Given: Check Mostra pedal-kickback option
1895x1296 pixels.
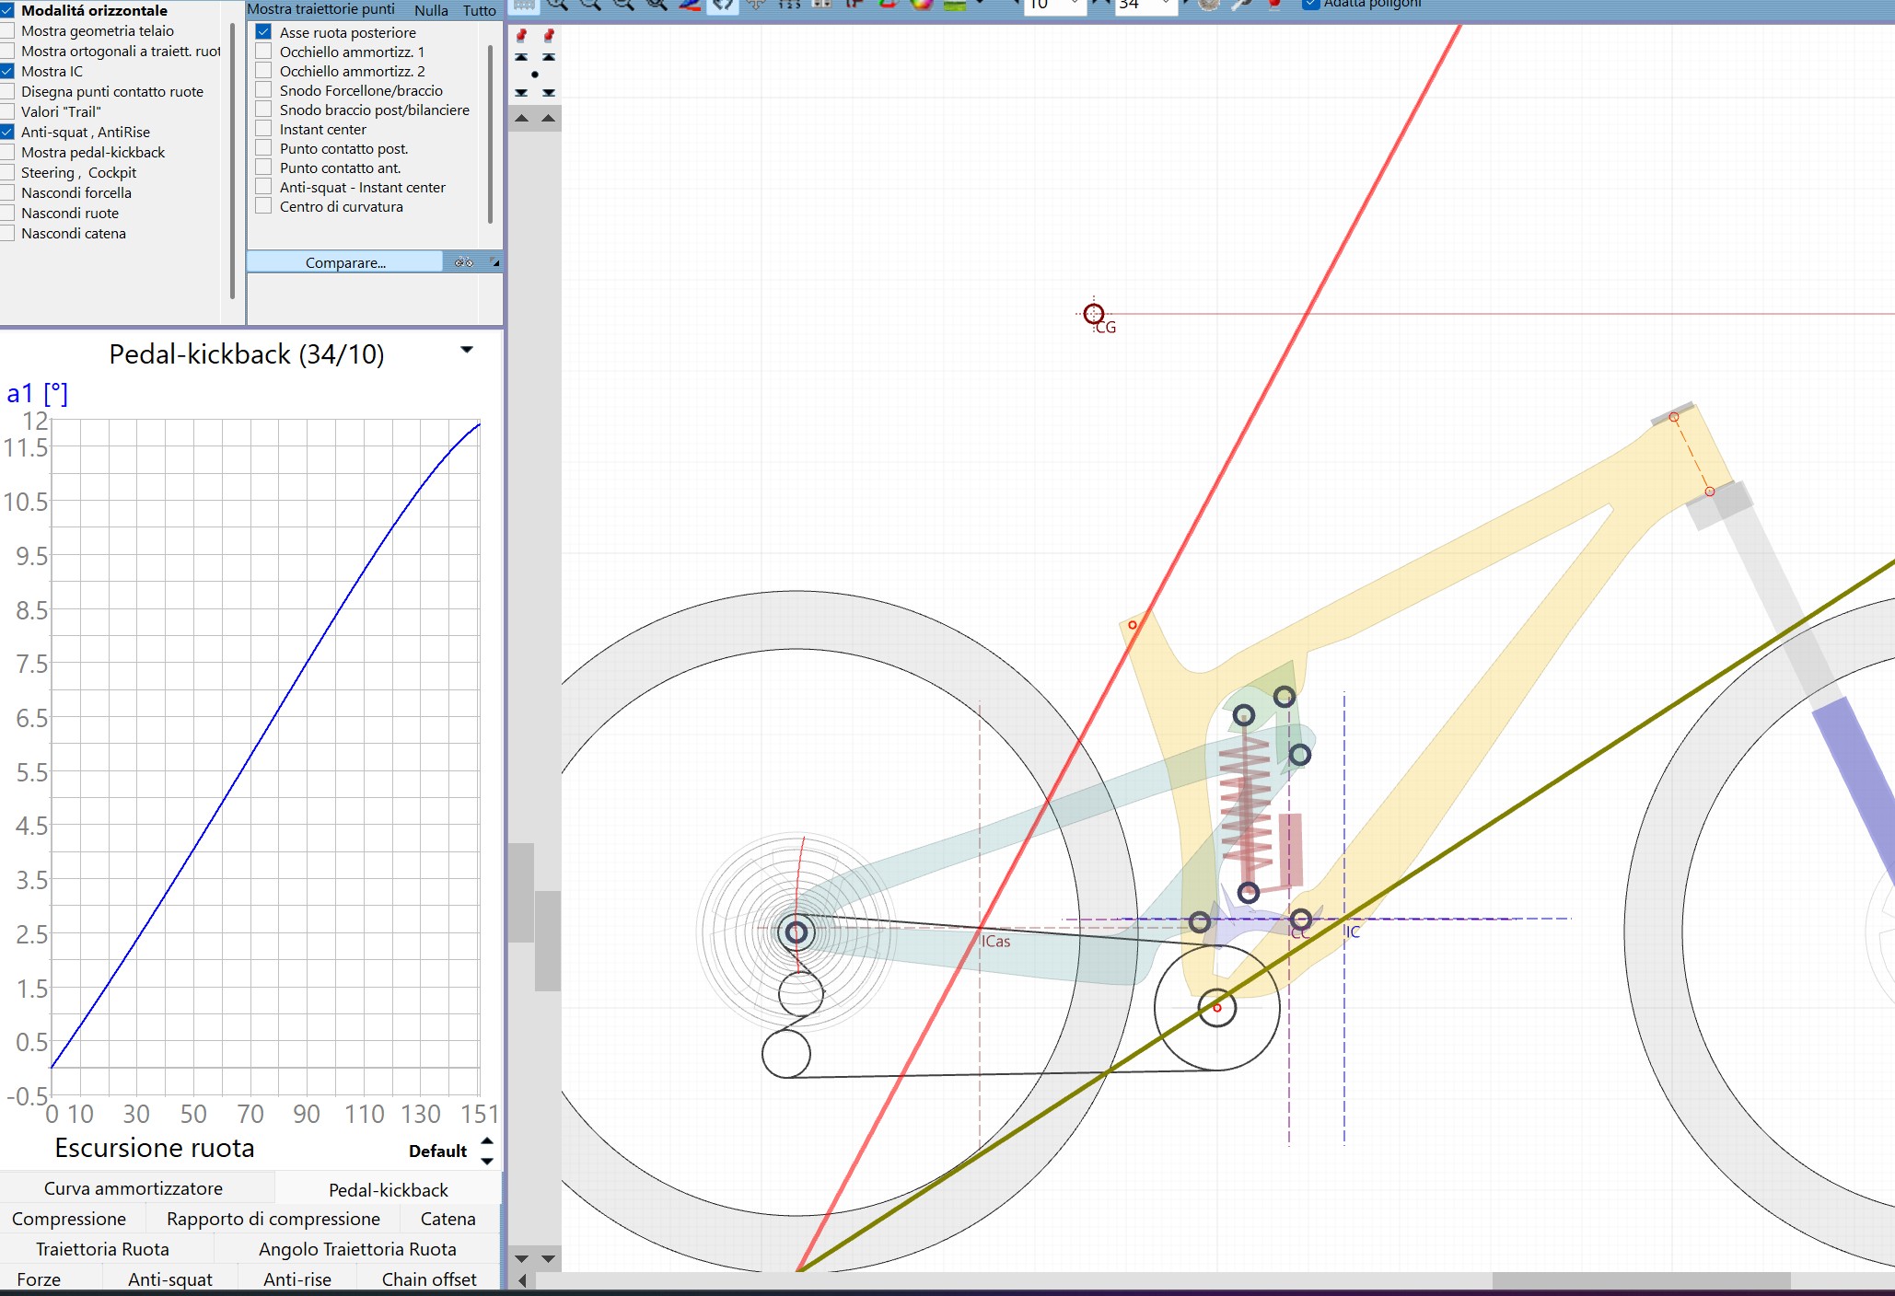Looking at the screenshot, I should point(7,153).
